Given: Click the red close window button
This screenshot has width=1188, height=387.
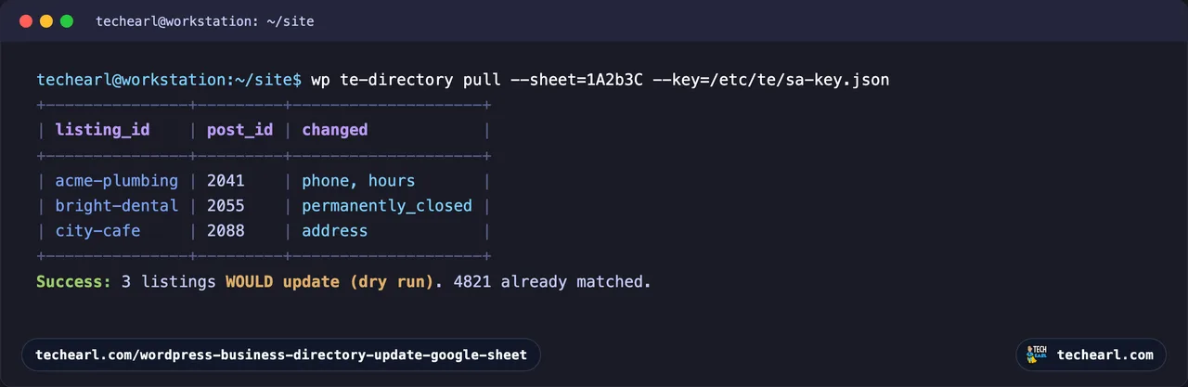Looking at the screenshot, I should [x=25, y=20].
